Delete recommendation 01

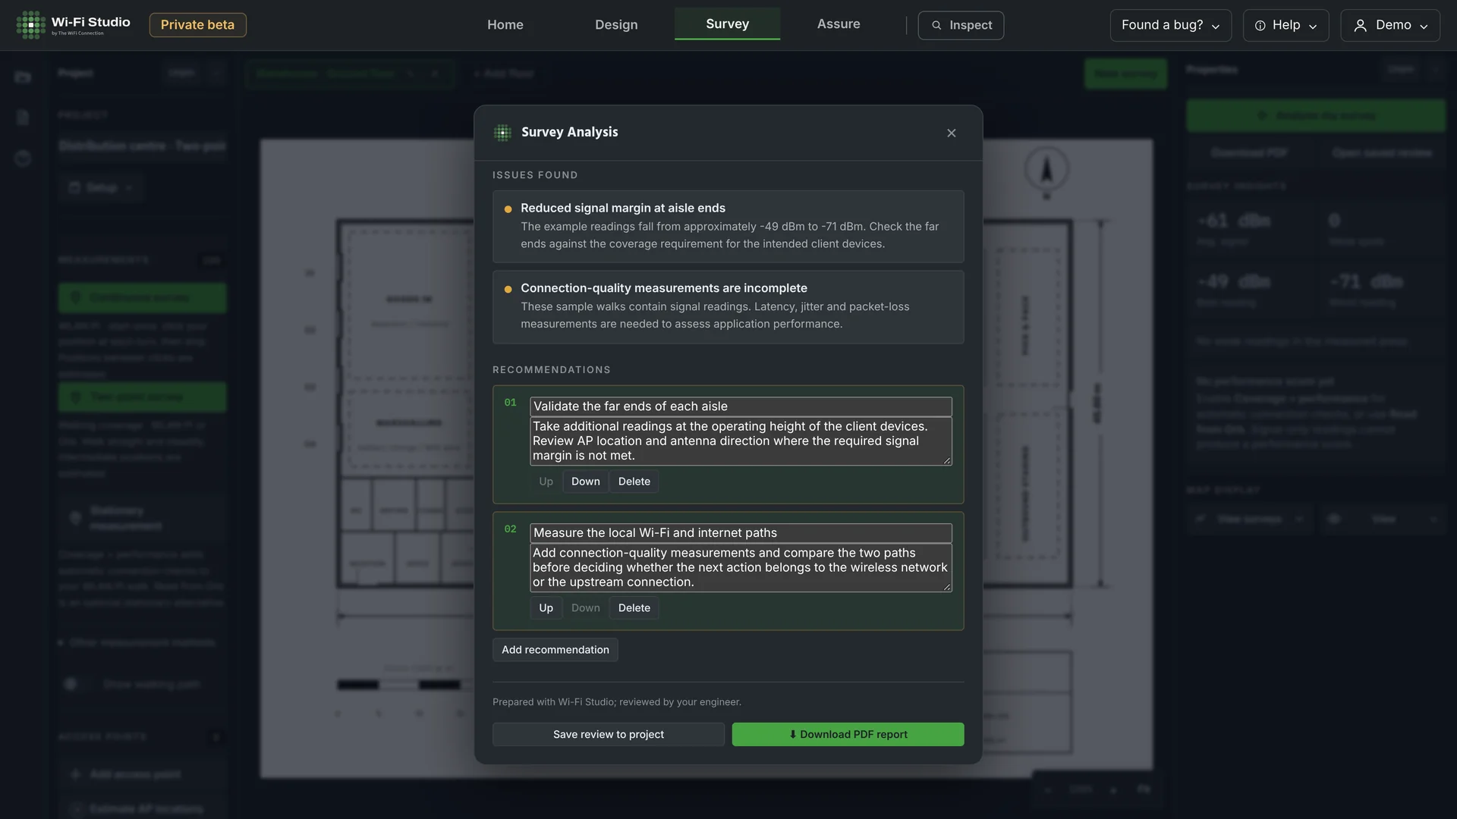point(634,482)
